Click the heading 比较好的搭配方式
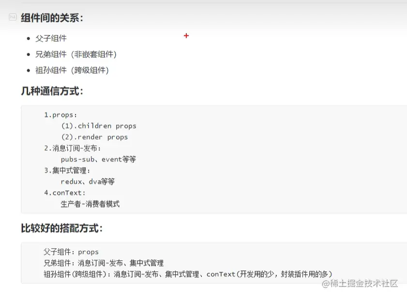This screenshot has width=407, height=297. tap(62, 228)
